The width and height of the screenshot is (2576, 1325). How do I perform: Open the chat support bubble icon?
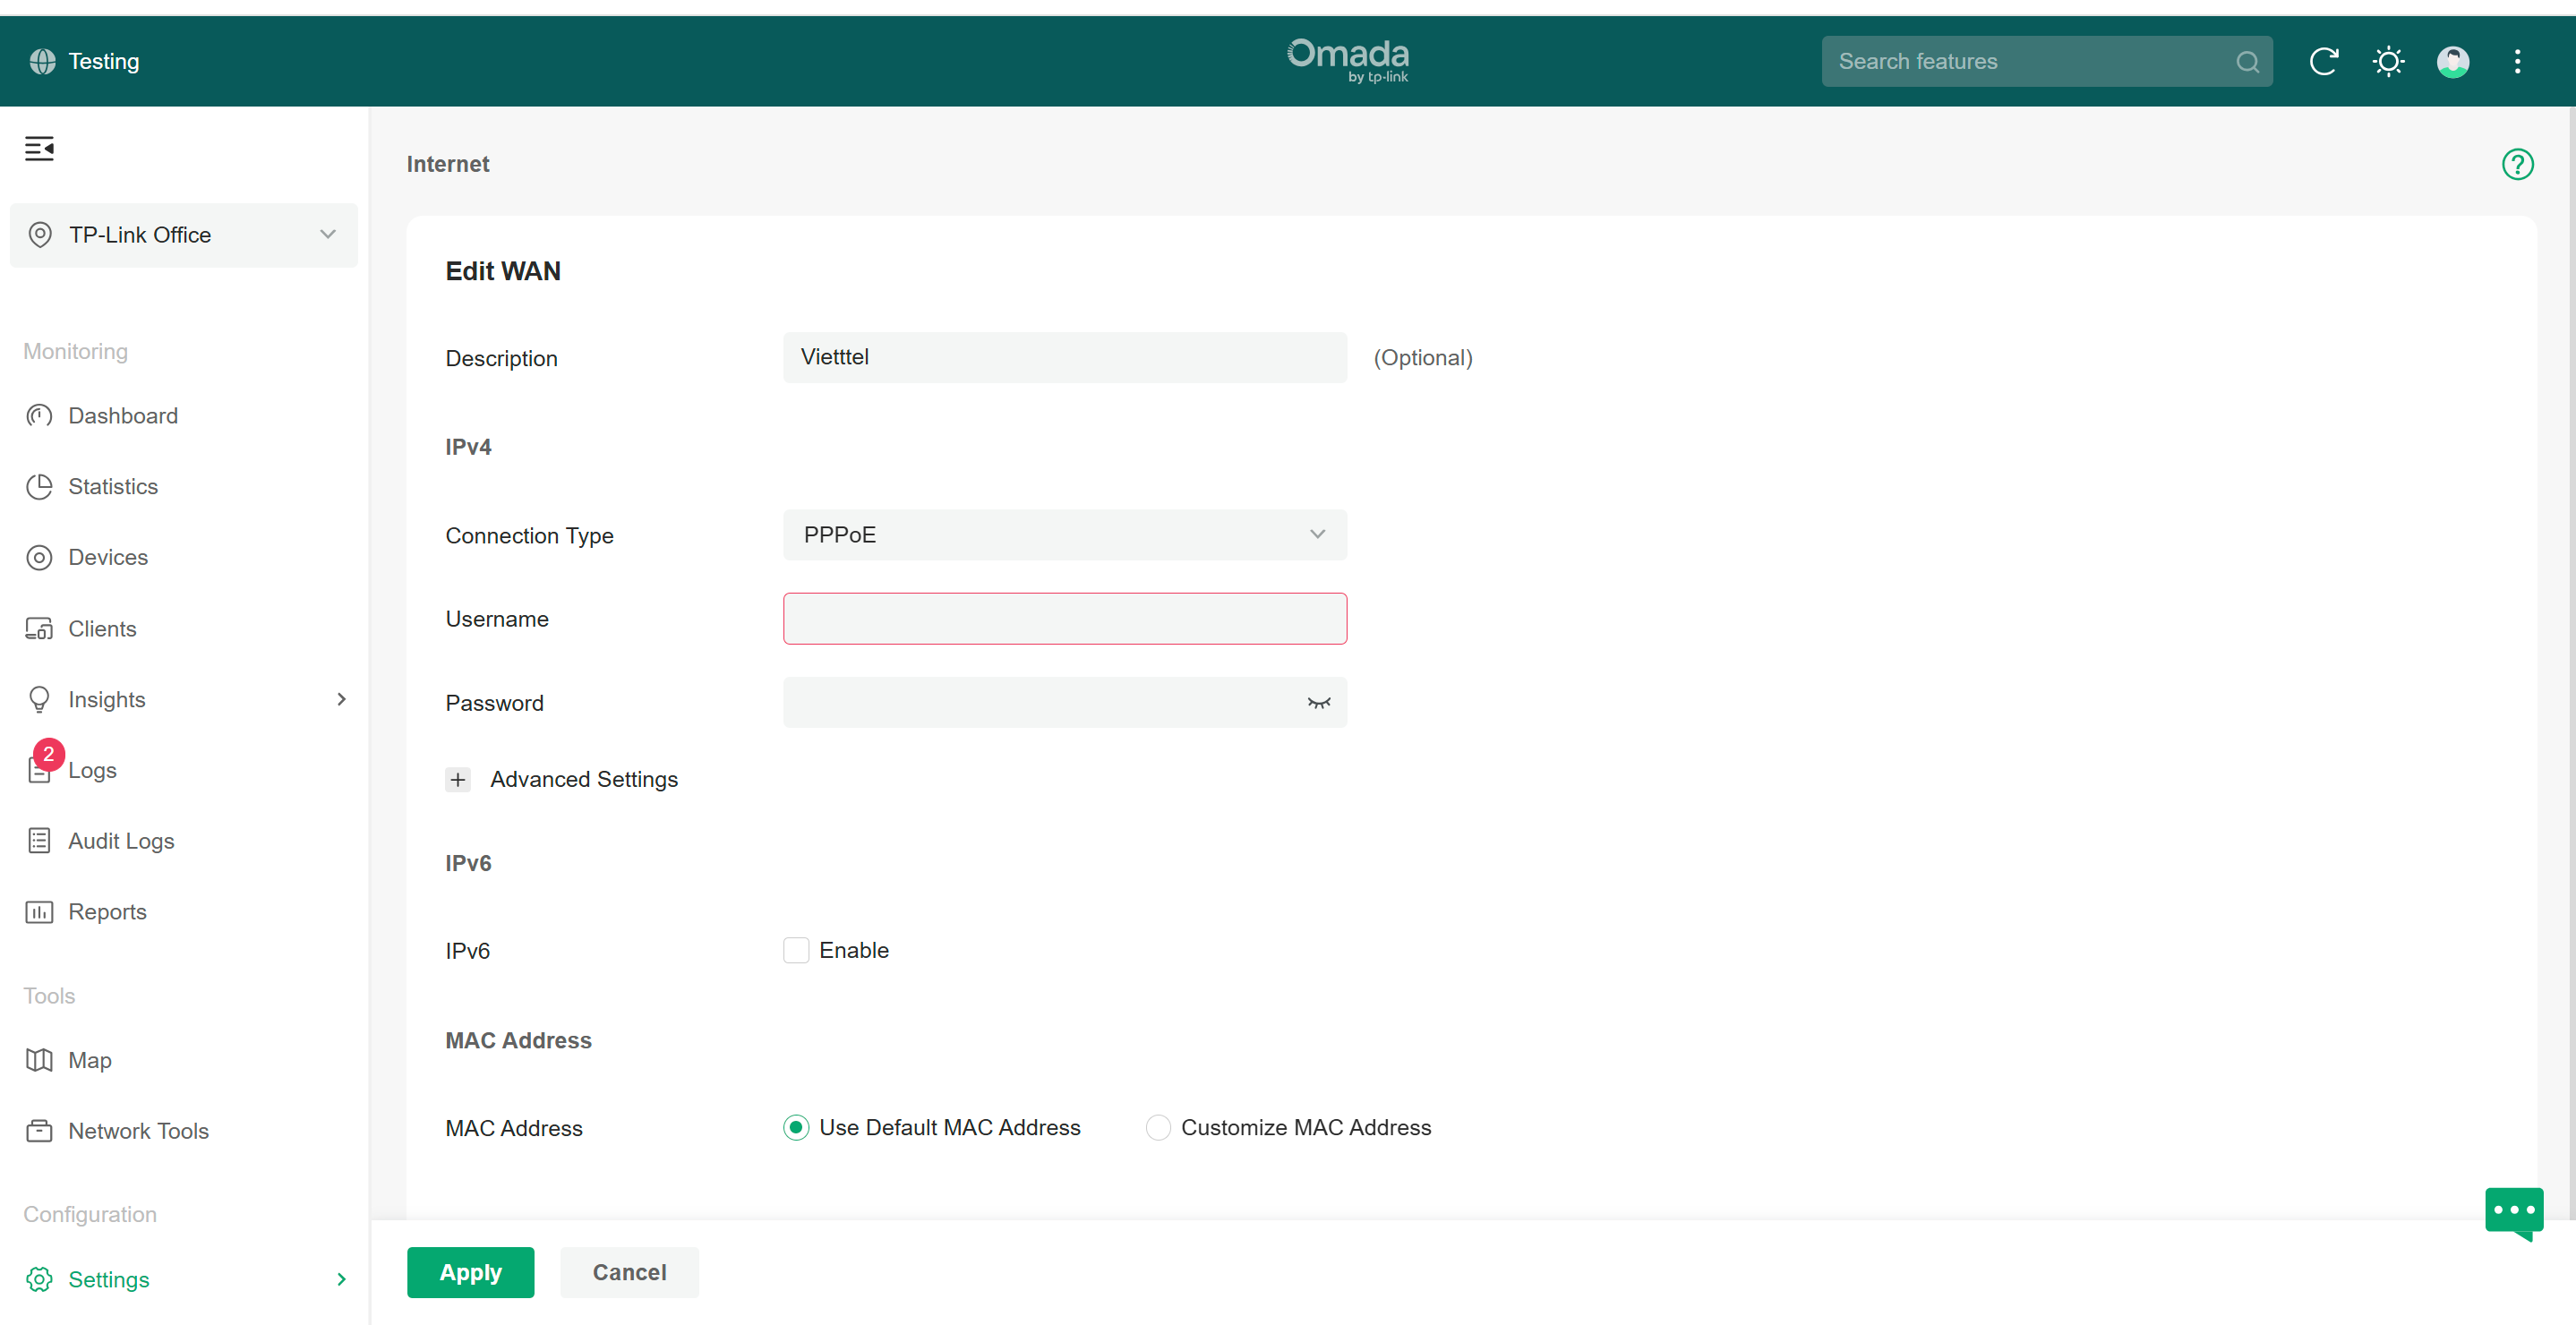tap(2513, 1213)
